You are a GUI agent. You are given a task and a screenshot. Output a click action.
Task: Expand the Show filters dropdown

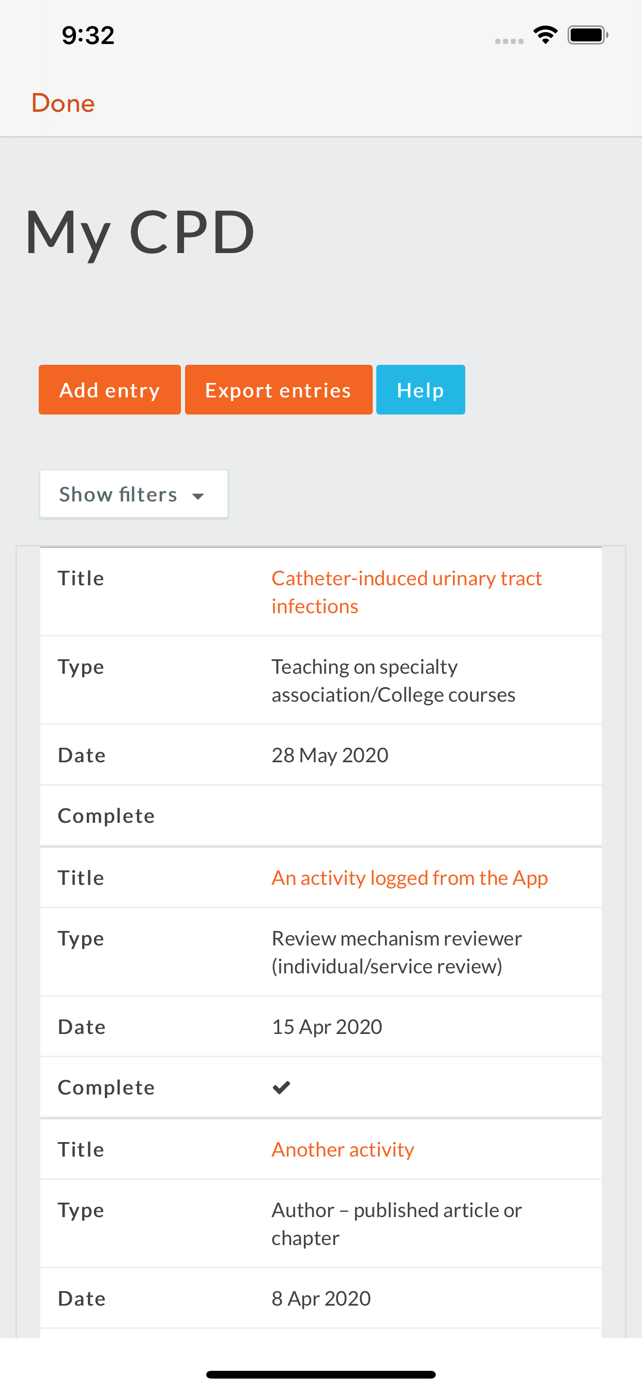pyautogui.click(x=133, y=494)
